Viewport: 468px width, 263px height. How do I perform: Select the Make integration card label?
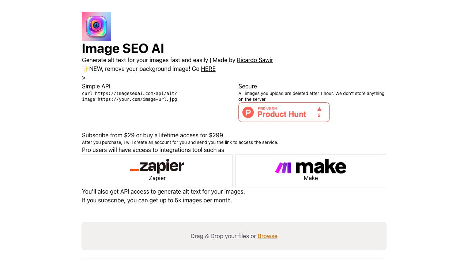tap(311, 178)
